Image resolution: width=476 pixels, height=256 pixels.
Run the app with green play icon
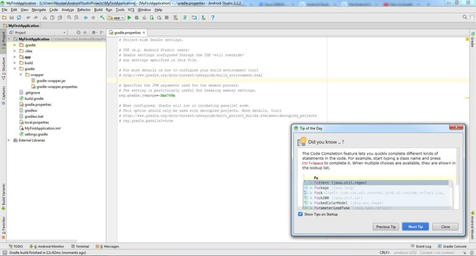click(x=129, y=18)
